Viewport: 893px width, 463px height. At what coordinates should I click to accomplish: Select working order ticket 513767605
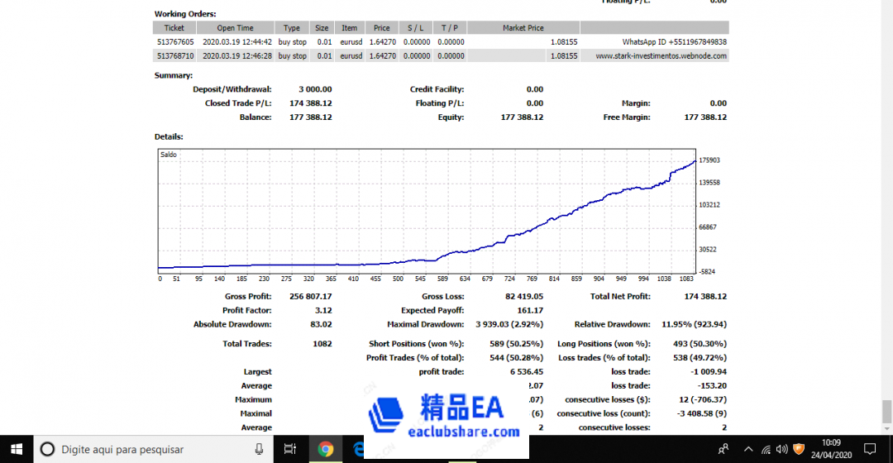[174, 41]
